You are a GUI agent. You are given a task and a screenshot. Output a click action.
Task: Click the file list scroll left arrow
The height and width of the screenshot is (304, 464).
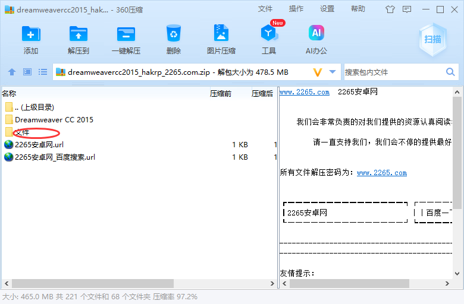point(6,283)
